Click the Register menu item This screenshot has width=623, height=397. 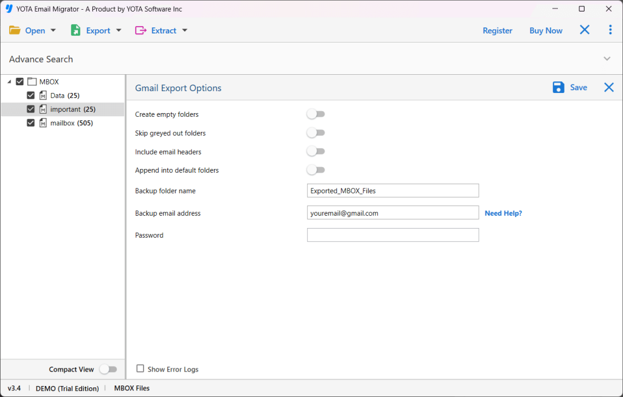coord(497,30)
